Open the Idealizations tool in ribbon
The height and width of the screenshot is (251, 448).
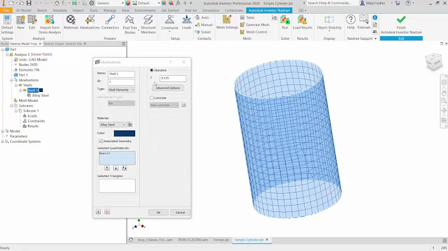90,22
